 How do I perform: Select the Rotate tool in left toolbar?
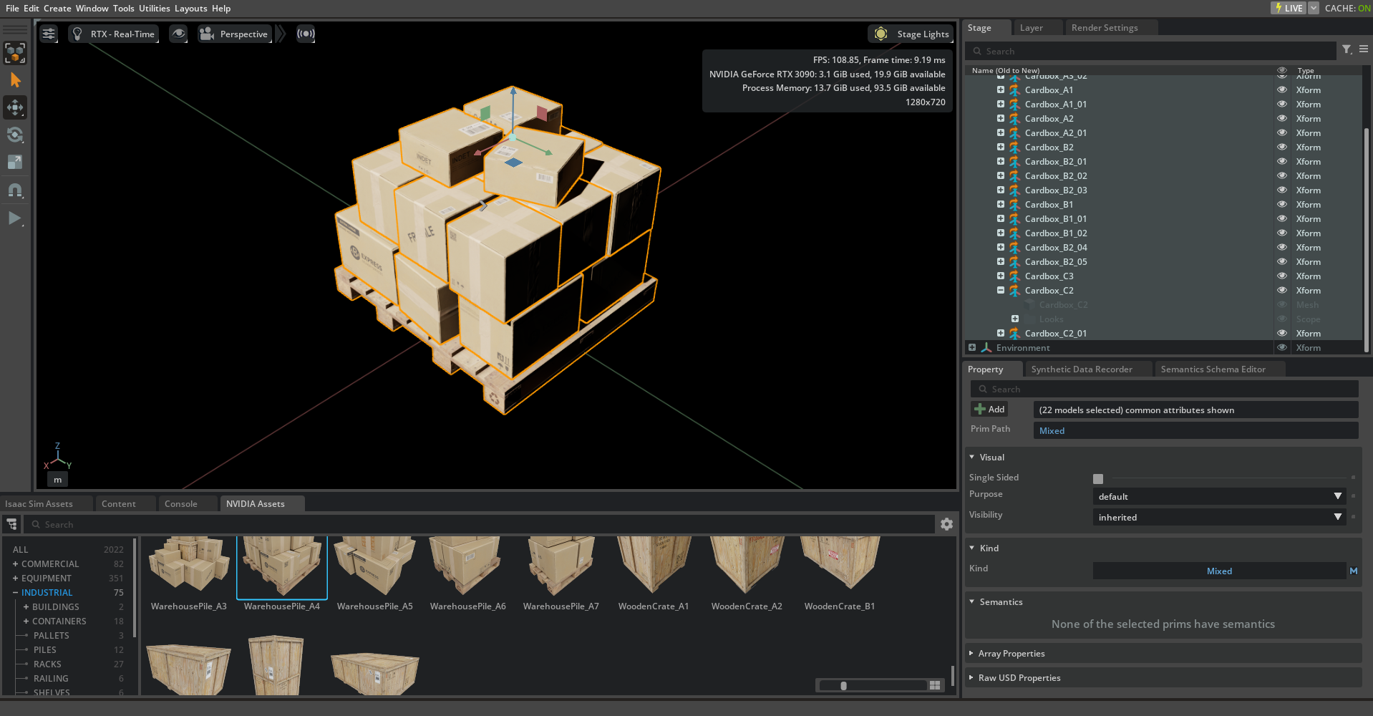click(15, 135)
